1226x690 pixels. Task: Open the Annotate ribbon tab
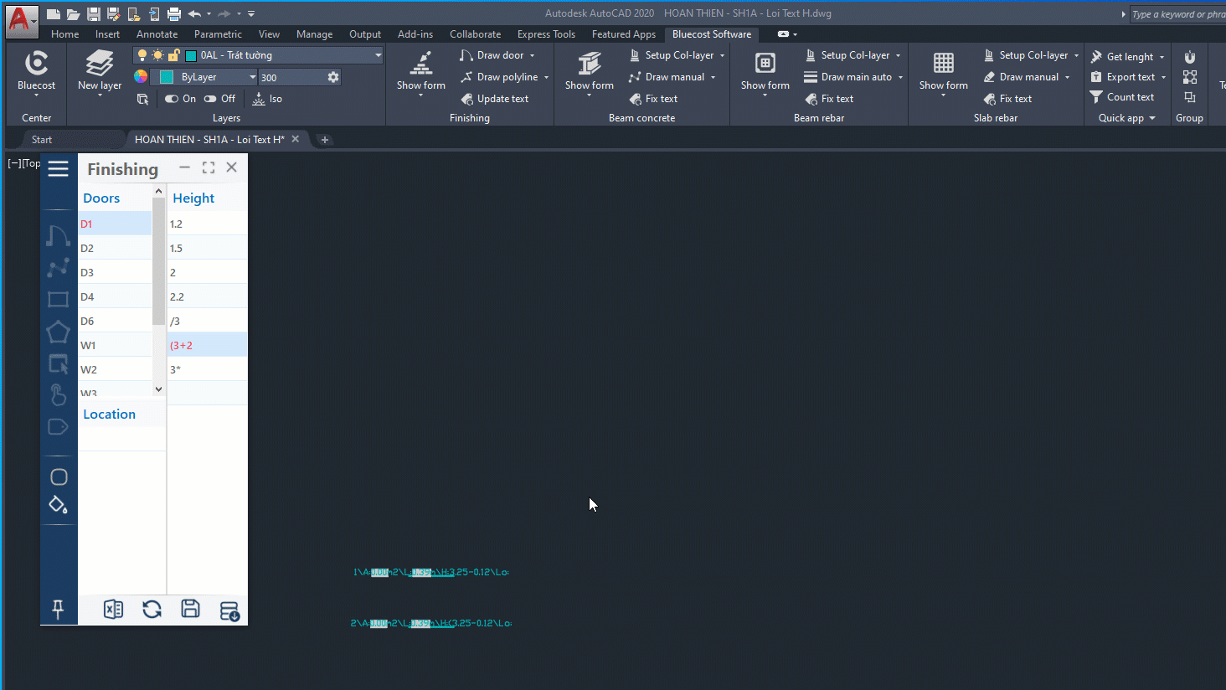[157, 34]
